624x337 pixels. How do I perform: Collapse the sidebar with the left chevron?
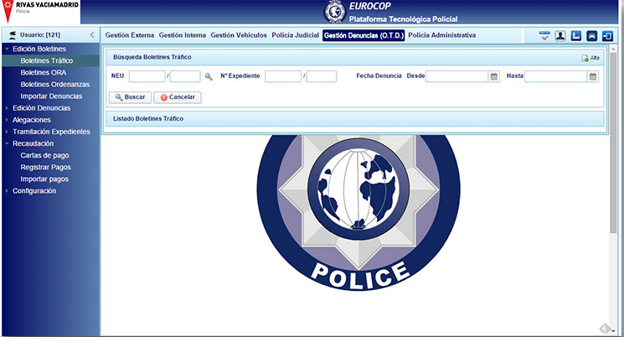pos(92,34)
